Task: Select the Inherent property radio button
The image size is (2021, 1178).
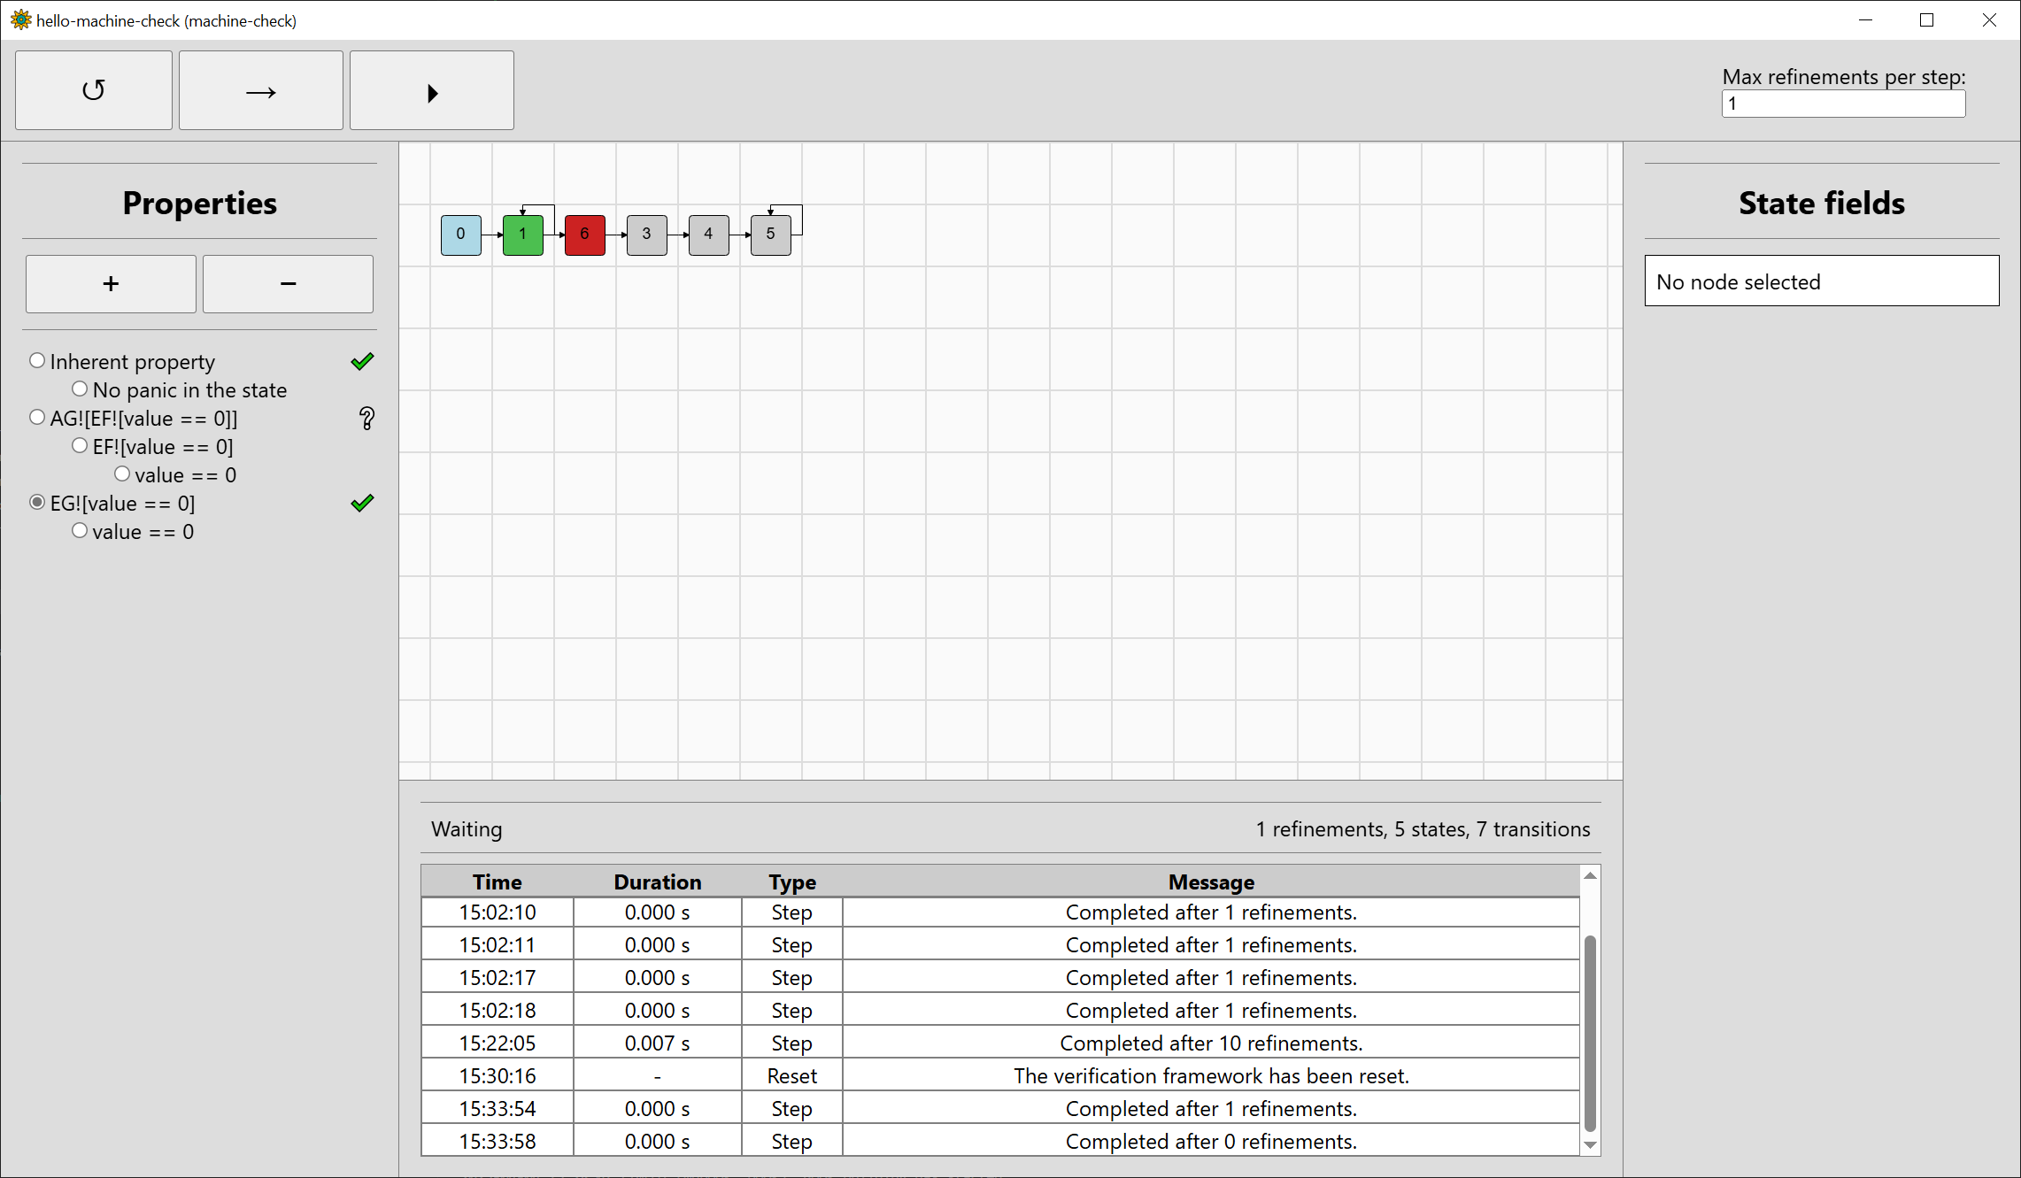Action: 37,361
